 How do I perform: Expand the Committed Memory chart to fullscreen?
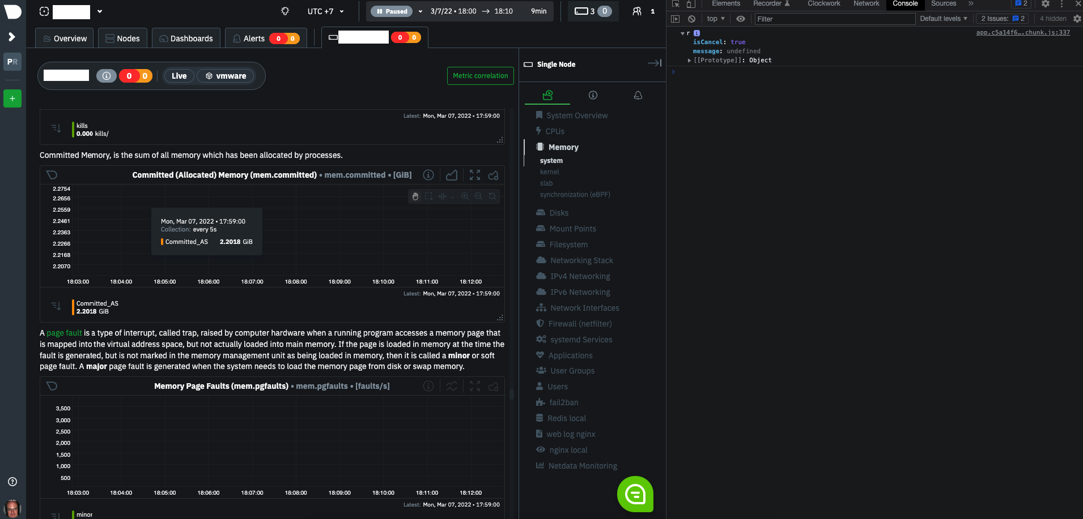[x=474, y=175]
